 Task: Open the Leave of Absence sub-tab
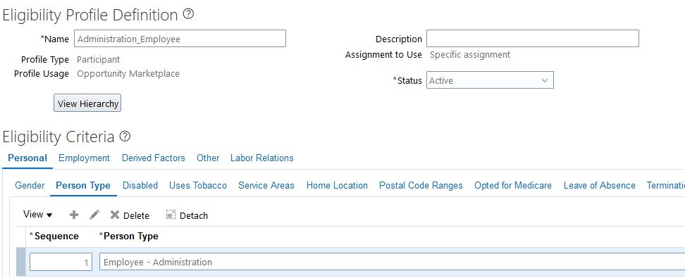click(x=599, y=186)
